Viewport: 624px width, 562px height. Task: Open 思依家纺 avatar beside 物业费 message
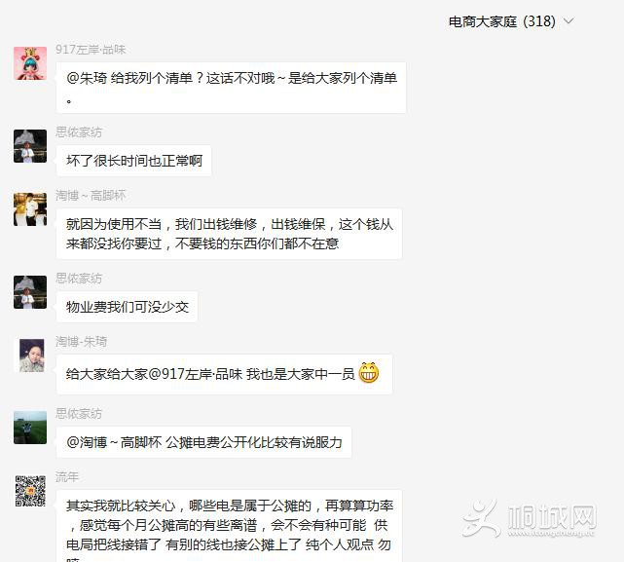click(x=30, y=292)
